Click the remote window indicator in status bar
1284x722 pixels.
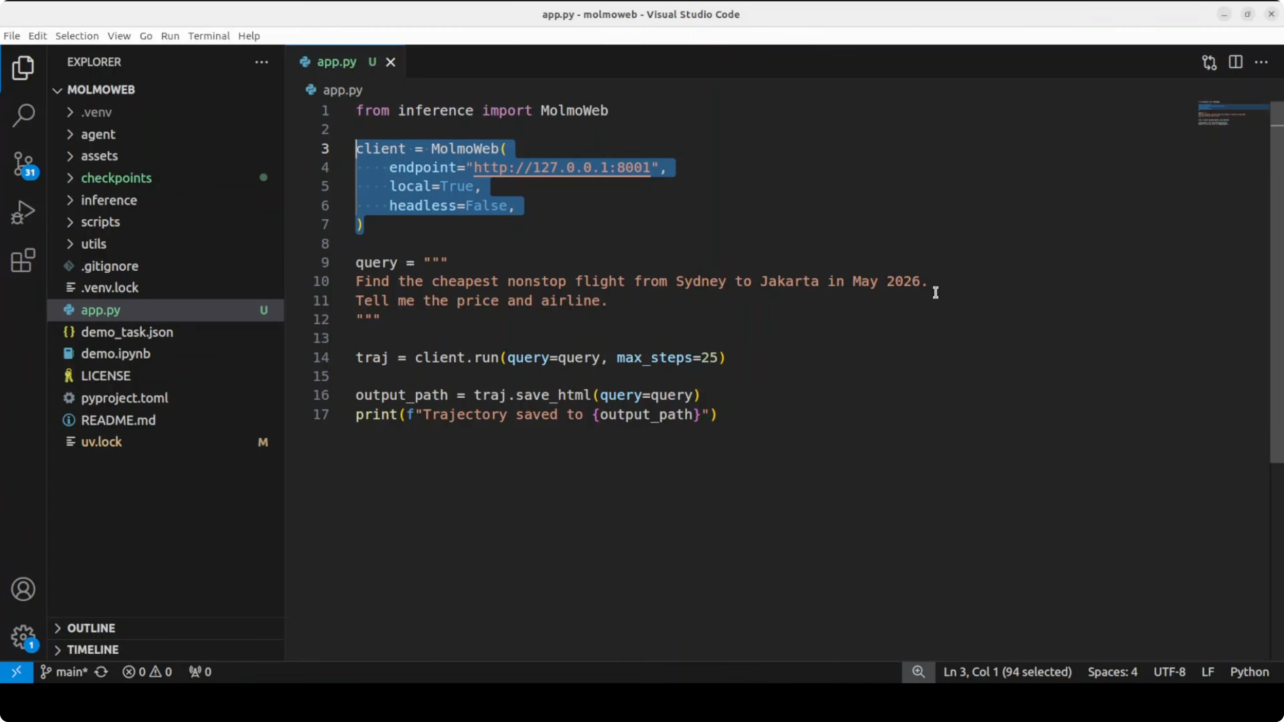click(16, 672)
